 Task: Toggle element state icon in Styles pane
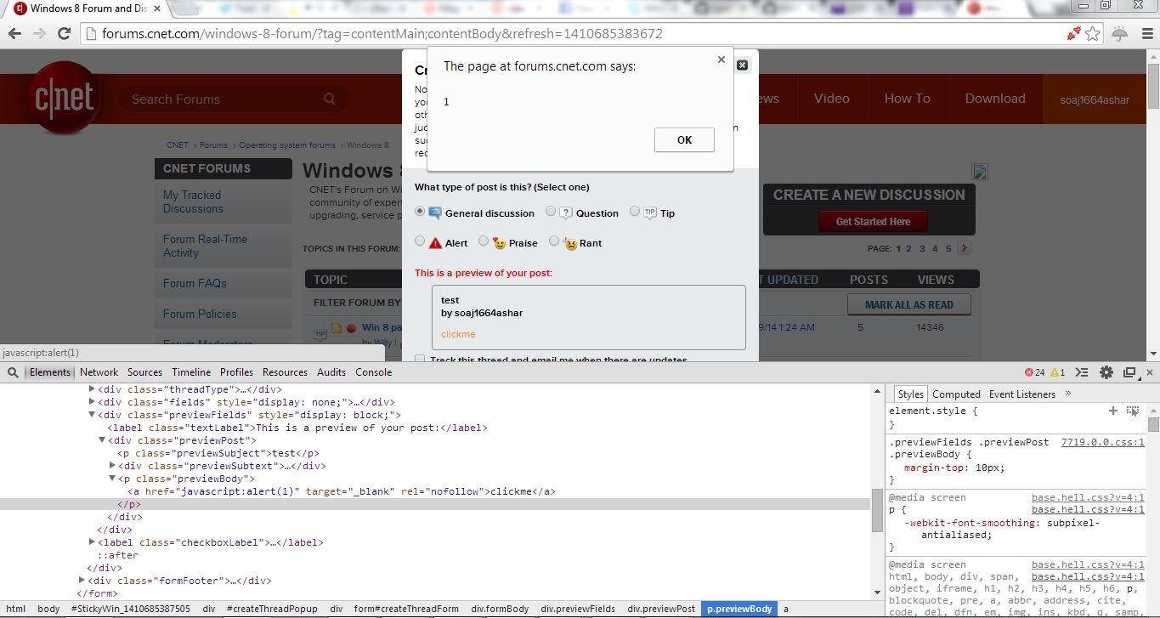tap(1133, 411)
